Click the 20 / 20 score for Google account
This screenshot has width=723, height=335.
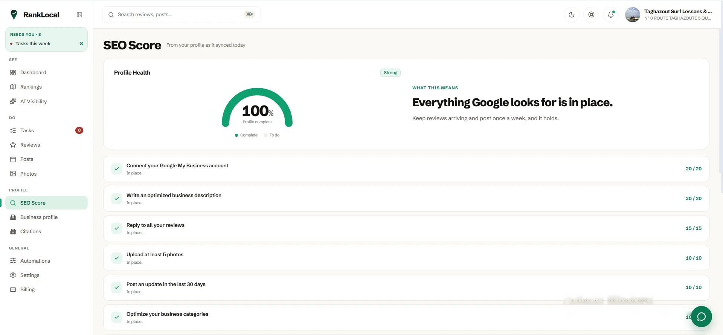tap(694, 169)
